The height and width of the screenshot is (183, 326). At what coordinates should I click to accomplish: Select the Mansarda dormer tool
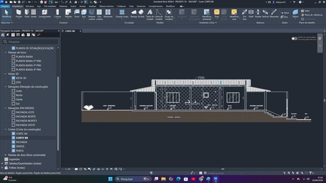274,14
